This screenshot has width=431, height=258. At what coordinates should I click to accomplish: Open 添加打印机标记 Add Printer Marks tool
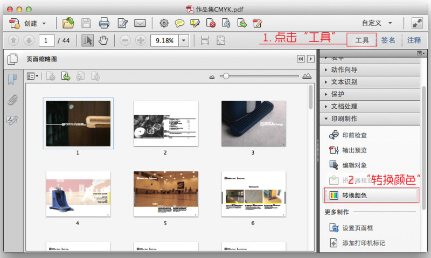pos(357,243)
